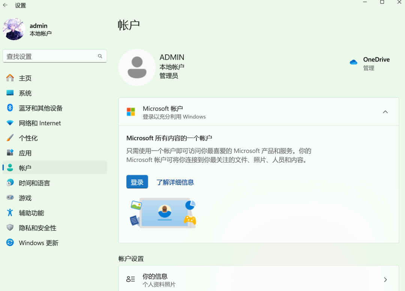Click the 系统 monitor icon

coord(10,93)
